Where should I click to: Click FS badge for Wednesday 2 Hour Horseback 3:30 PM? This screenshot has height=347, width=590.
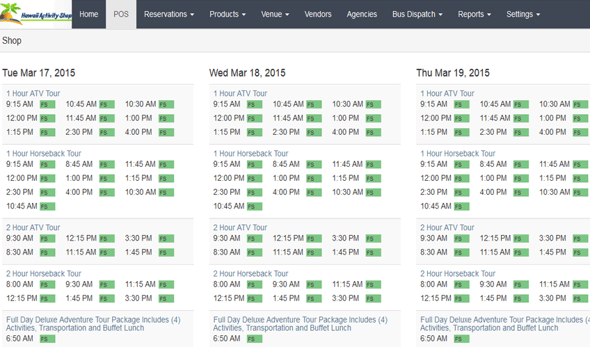coord(374,299)
